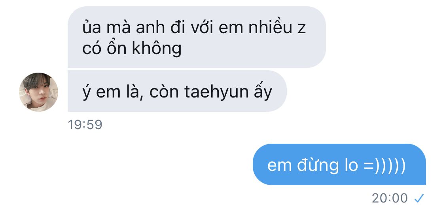Select the "ủa mà anh đi với em" bubble
Screen dimensions: 445x210
point(197,37)
